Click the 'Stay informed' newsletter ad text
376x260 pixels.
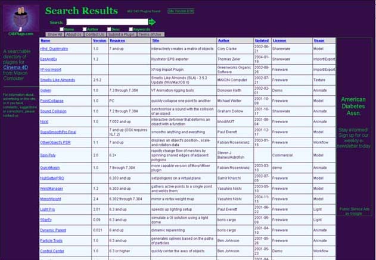(354, 138)
